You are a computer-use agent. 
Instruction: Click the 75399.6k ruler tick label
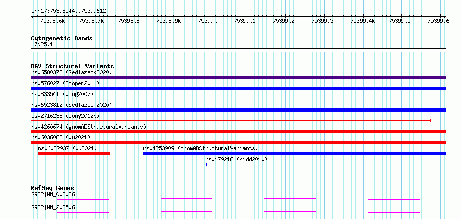(440, 21)
